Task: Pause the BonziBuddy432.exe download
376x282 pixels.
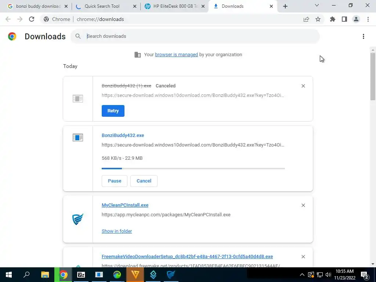Action: (115, 181)
